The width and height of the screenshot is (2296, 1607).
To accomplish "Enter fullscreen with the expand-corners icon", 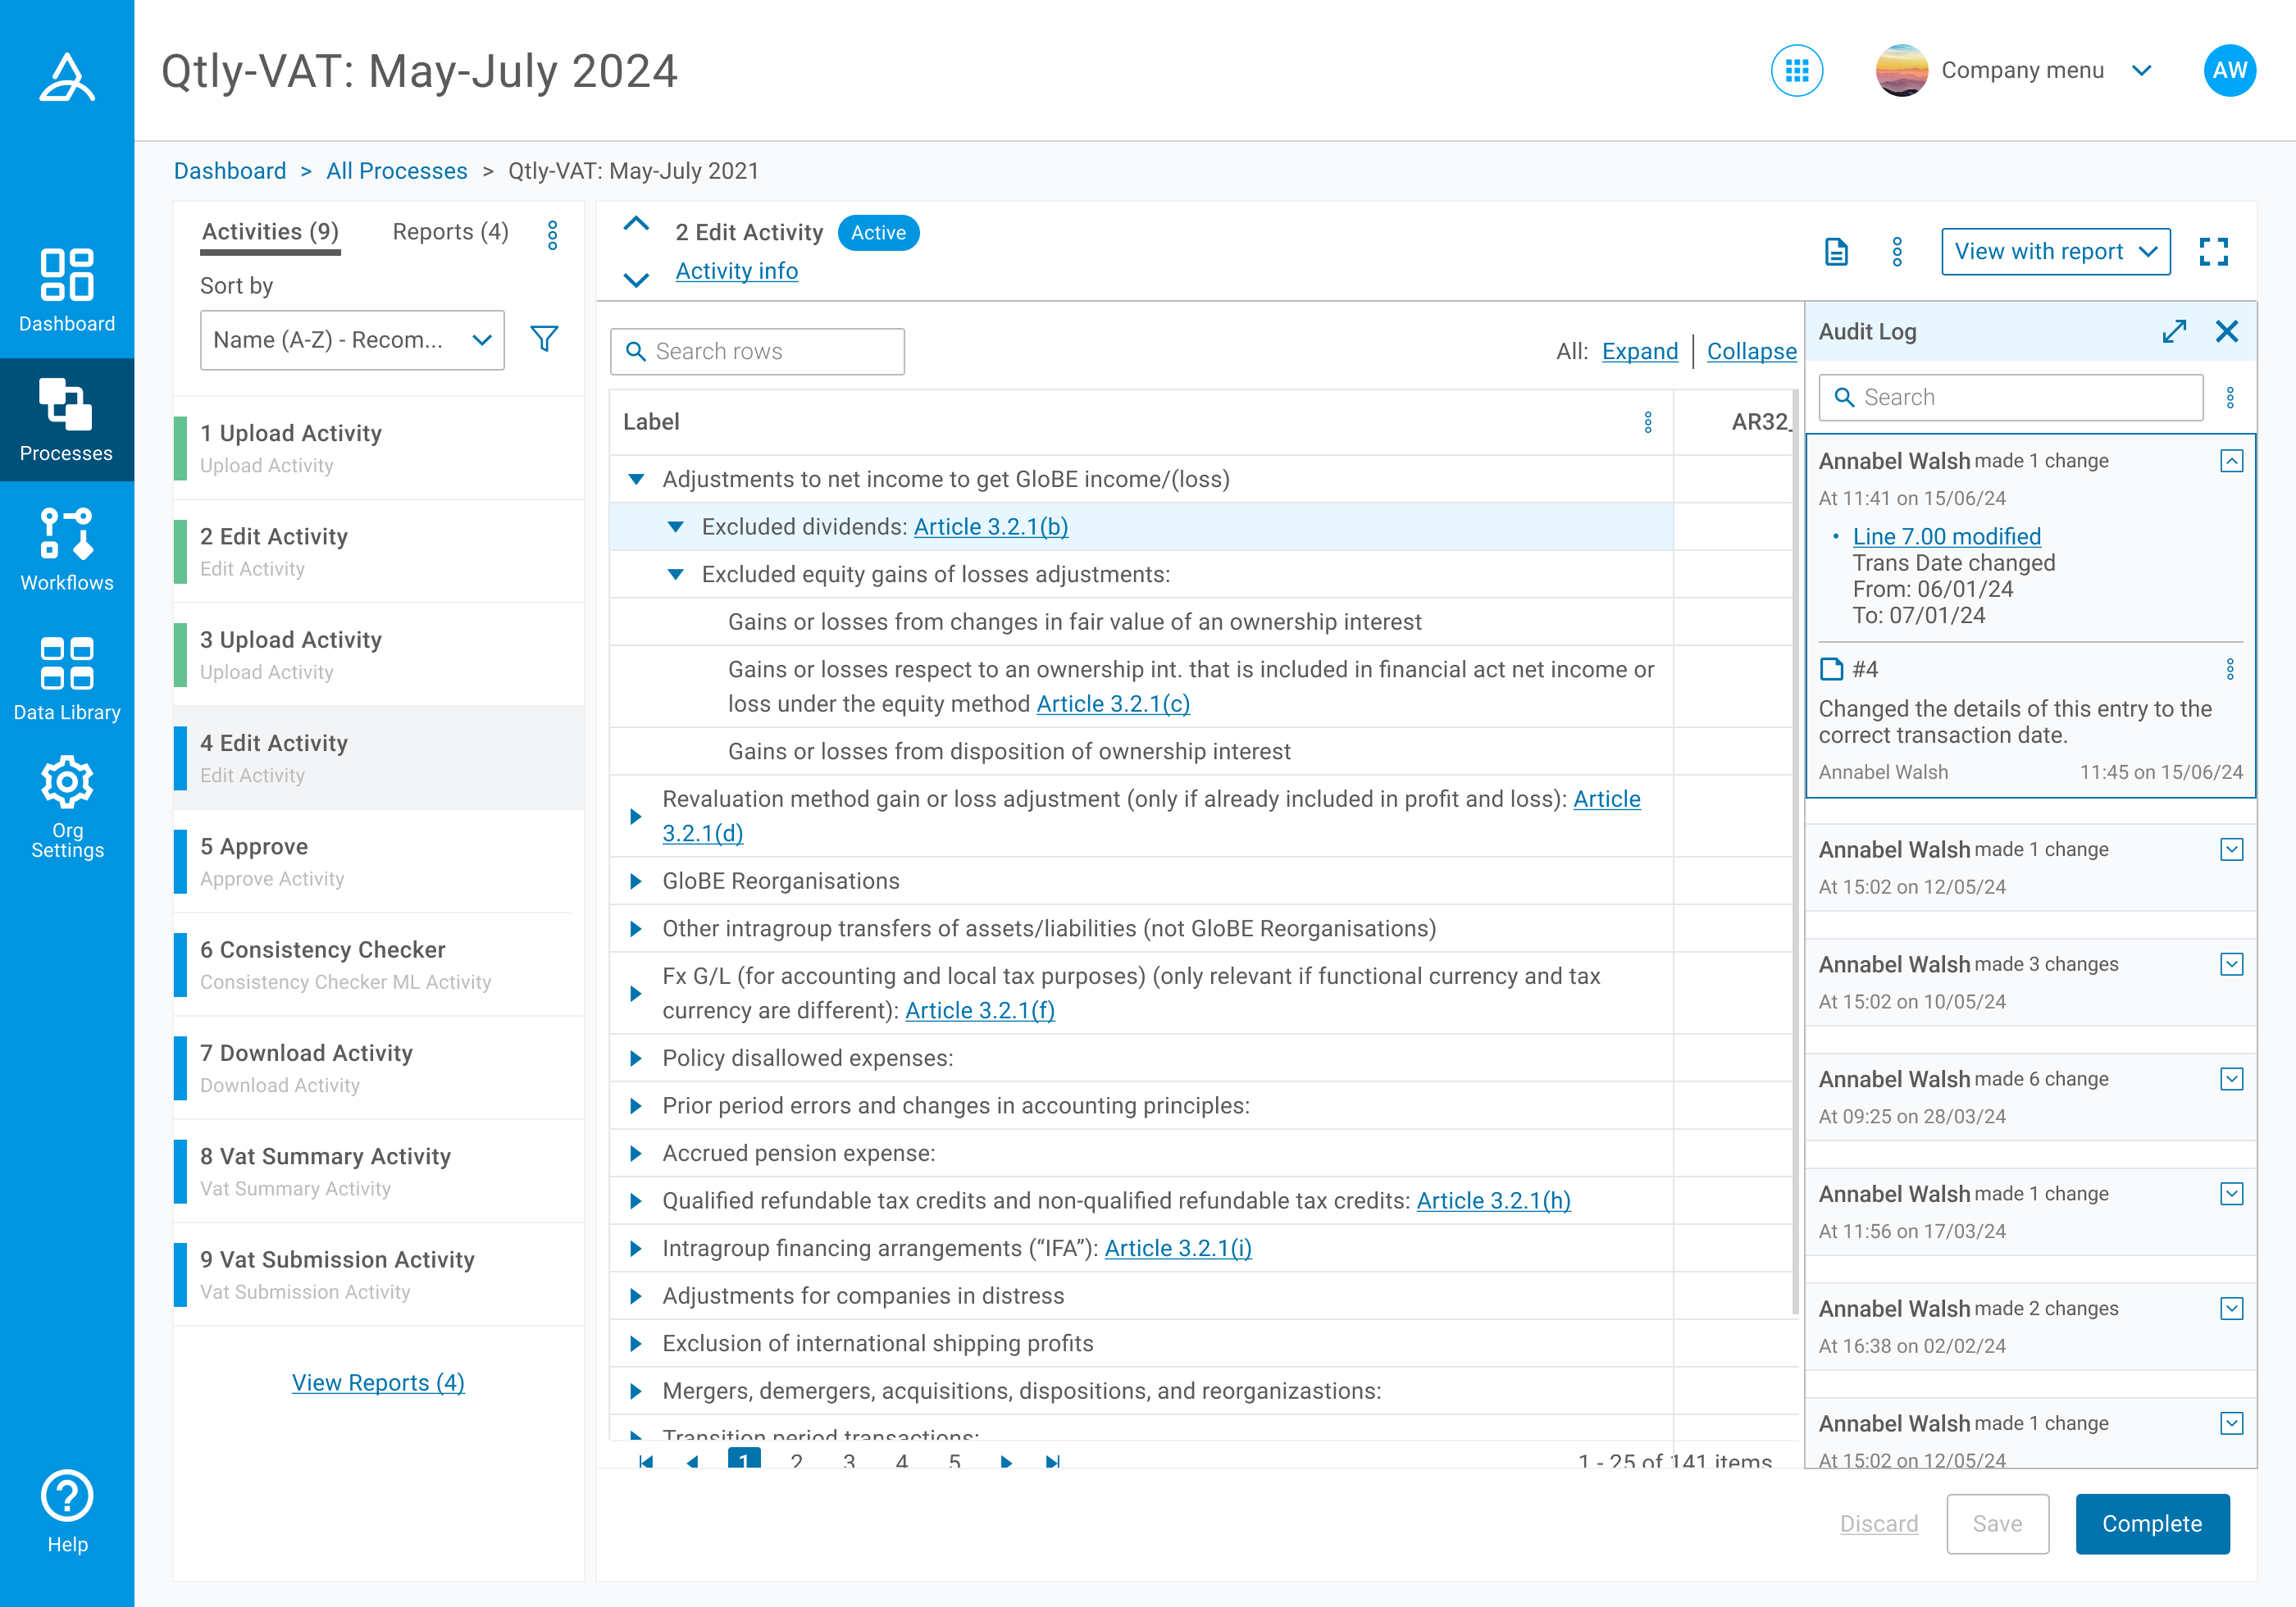I will (2213, 252).
